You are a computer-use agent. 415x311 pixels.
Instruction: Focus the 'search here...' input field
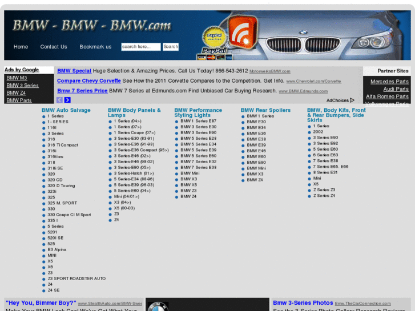[141, 47]
